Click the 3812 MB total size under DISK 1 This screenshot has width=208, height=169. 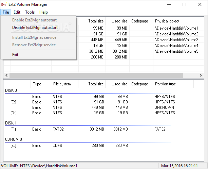[97, 129]
